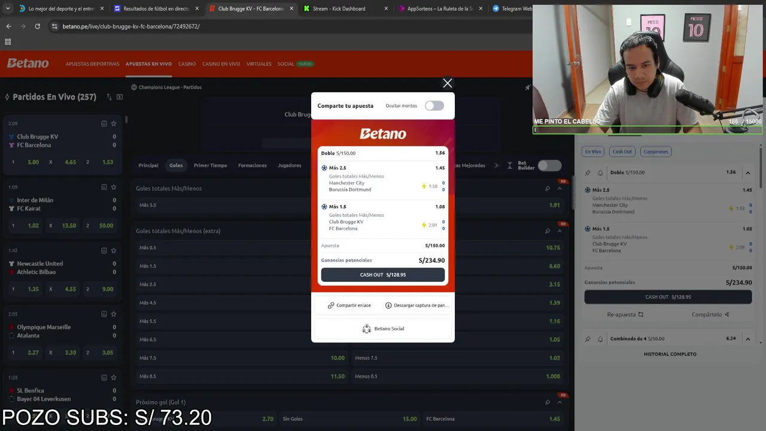This screenshot has height=431, width=766.
Task: Favorite the Newcastle United match star
Action: point(114,250)
